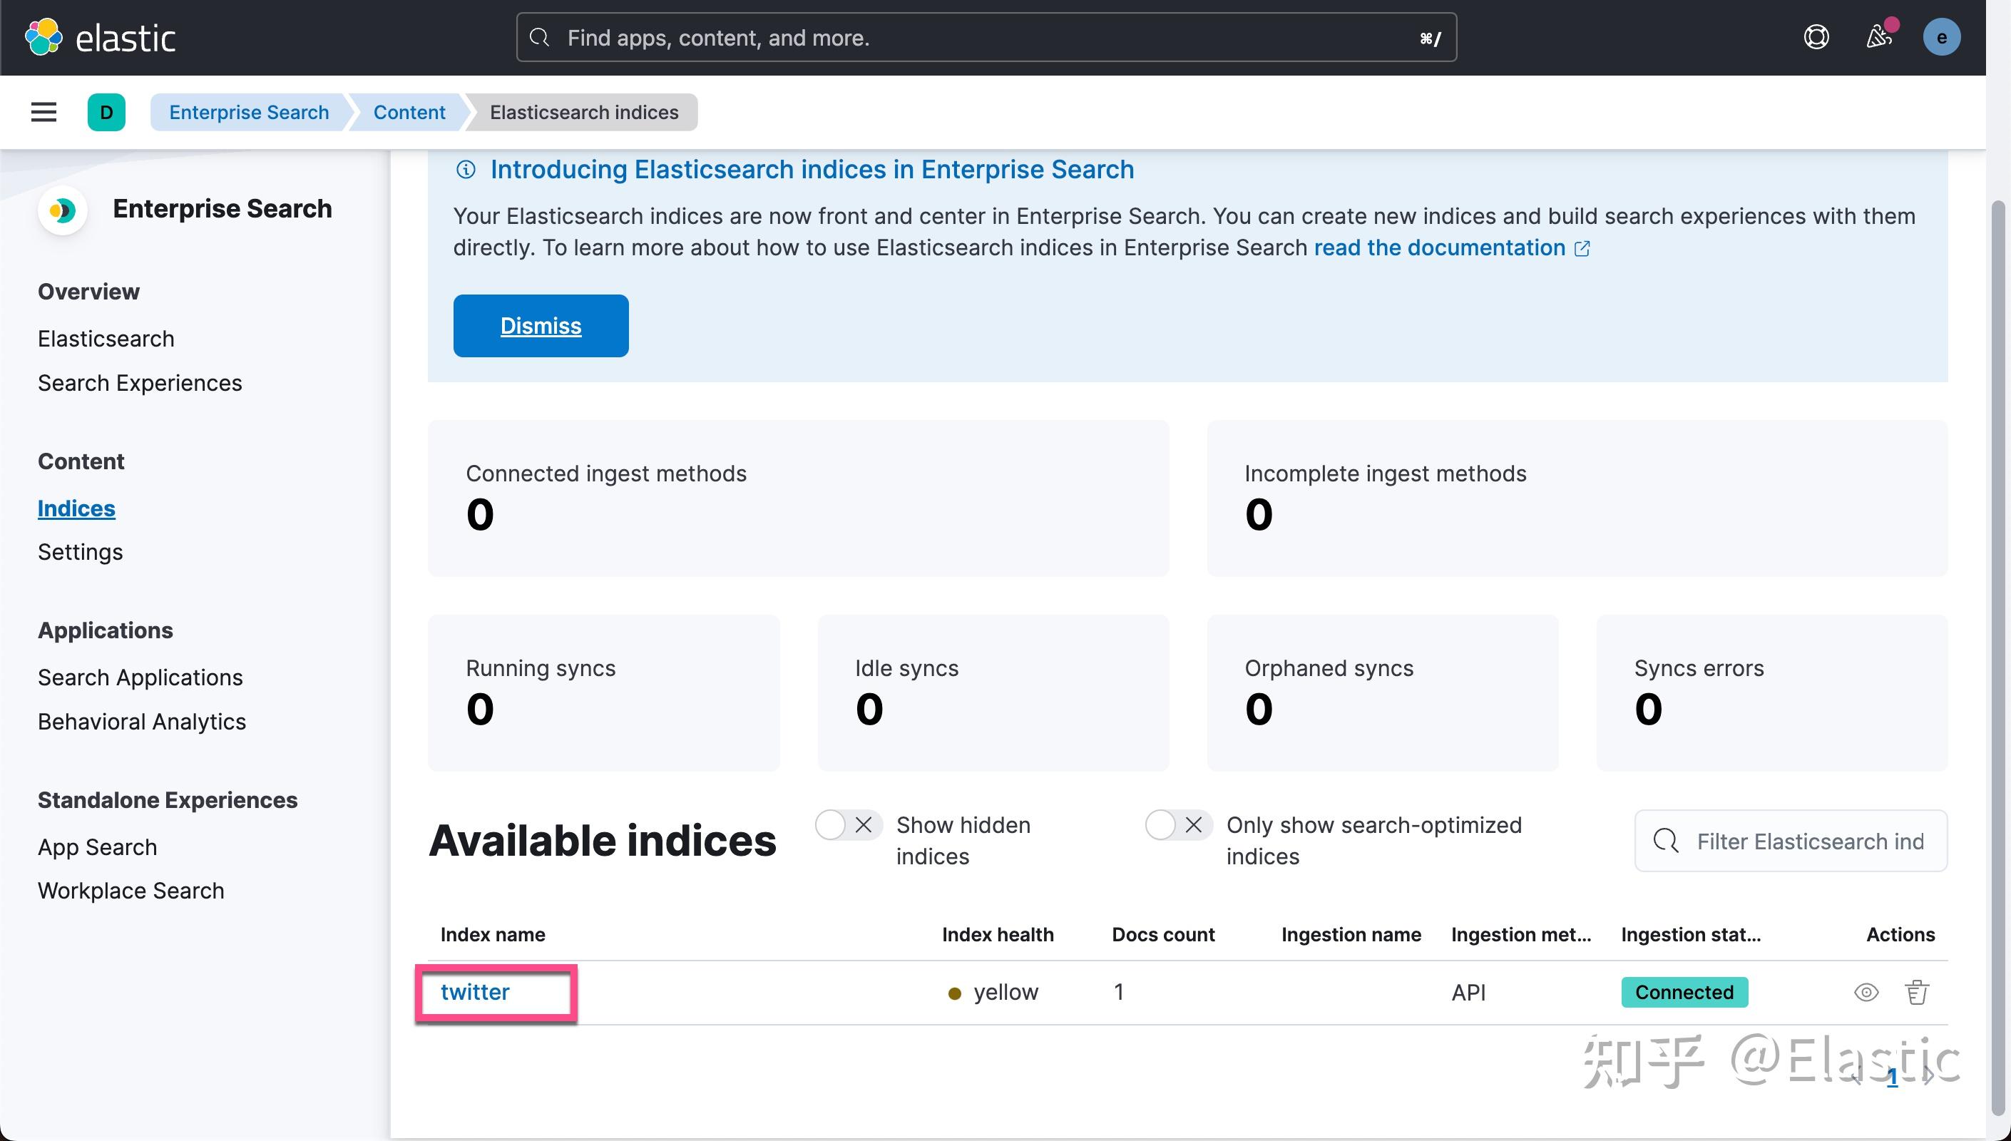
Task: Open the user profile avatar menu
Action: tap(1942, 36)
